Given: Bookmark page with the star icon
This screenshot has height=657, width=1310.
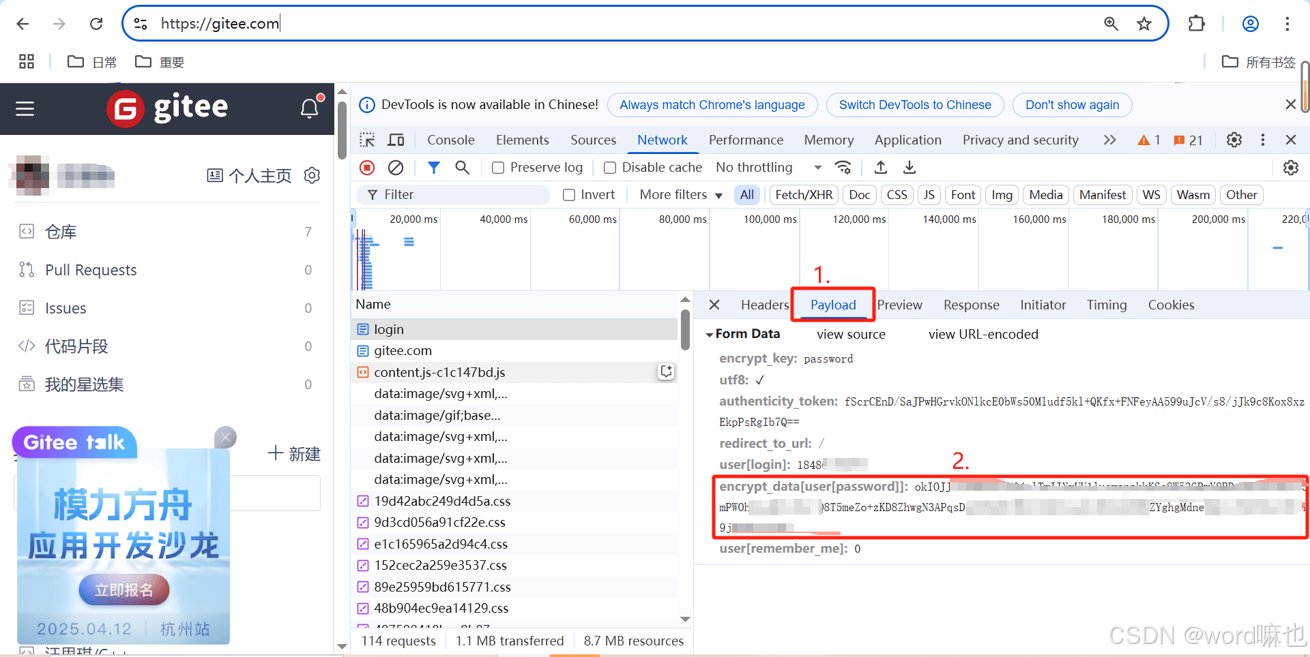Looking at the screenshot, I should coord(1144,24).
